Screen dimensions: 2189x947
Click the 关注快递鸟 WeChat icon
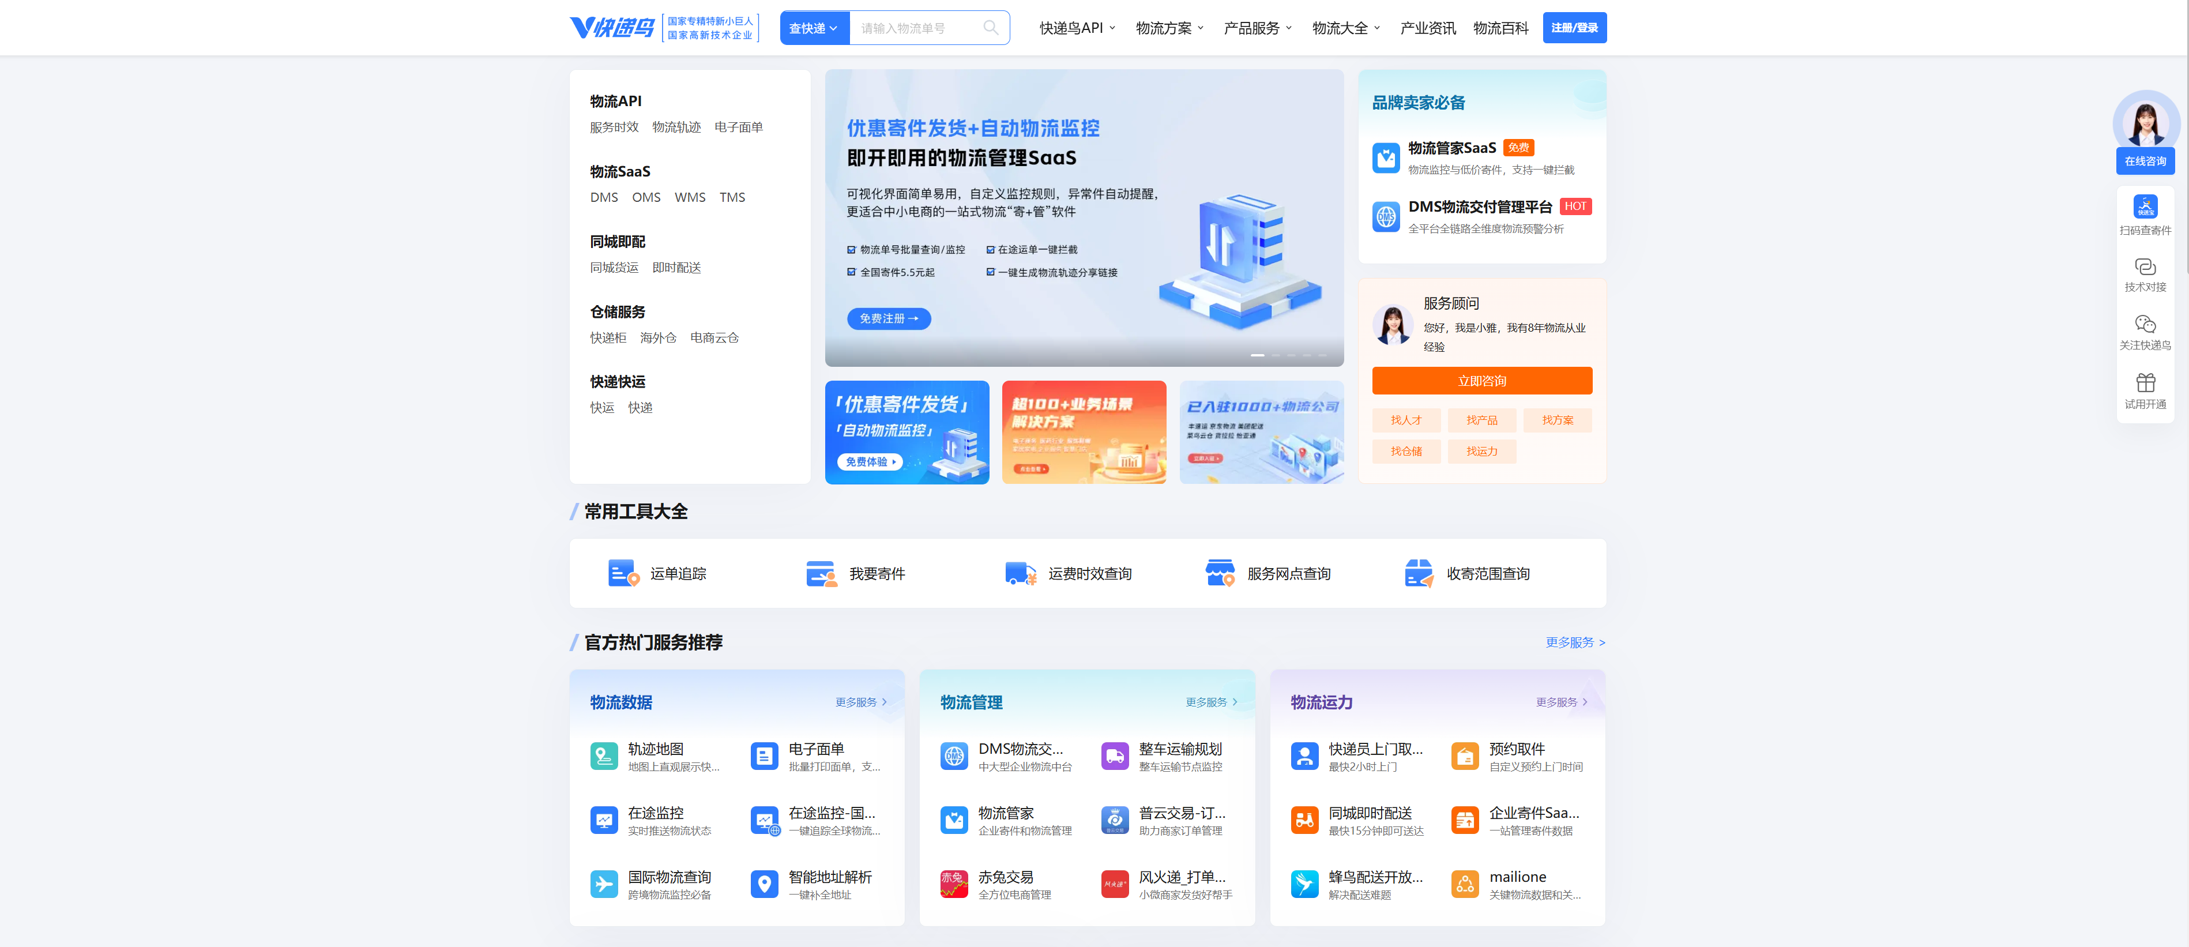pyautogui.click(x=2145, y=324)
